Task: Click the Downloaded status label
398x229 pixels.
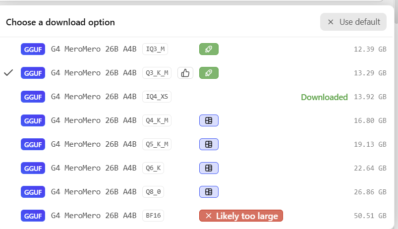Action: tap(324, 97)
